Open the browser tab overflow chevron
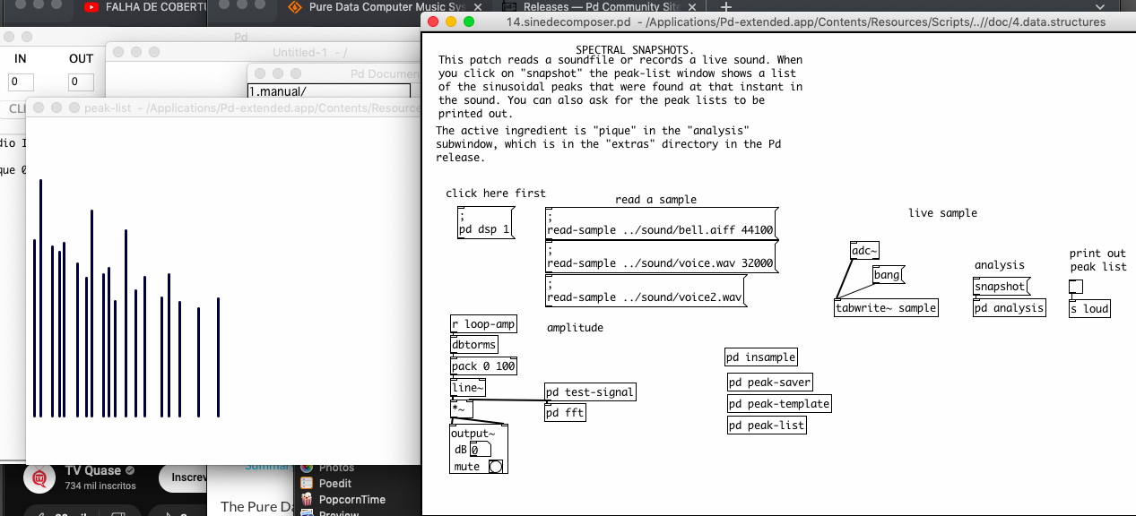 pyautogui.click(x=1099, y=6)
